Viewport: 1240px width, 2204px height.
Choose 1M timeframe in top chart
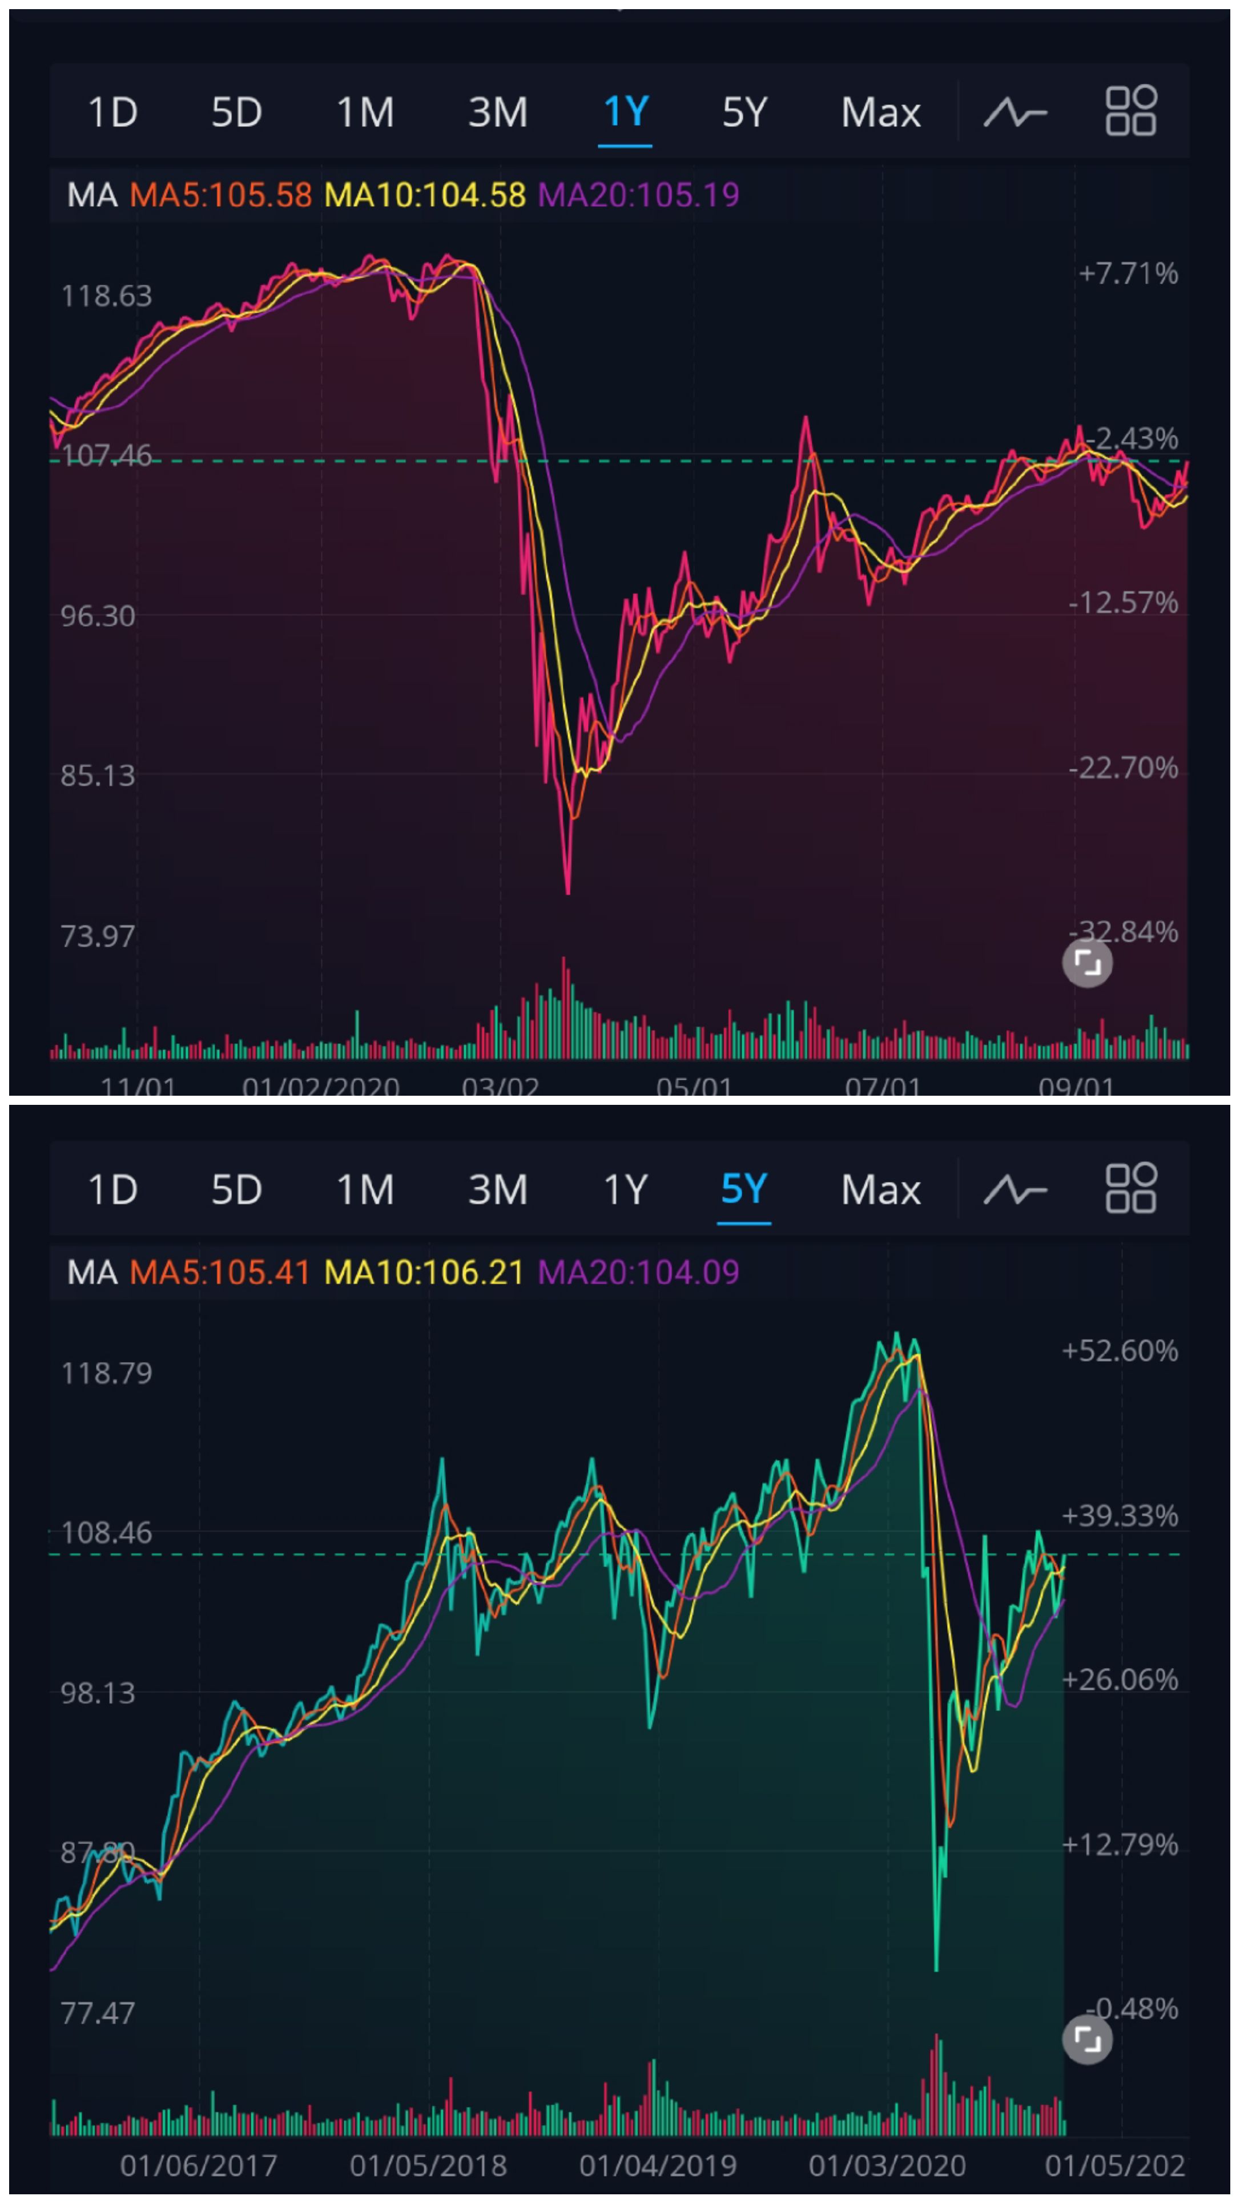(365, 112)
